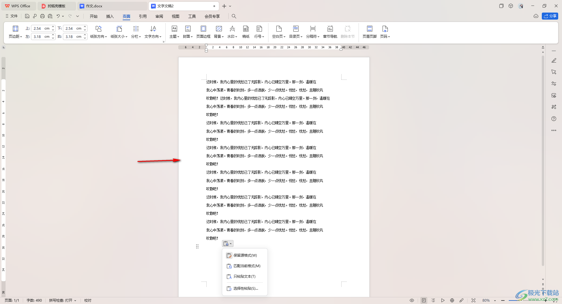Click 拼写检查 spell check status button
The width and height of the screenshot is (562, 304).
click(63, 300)
